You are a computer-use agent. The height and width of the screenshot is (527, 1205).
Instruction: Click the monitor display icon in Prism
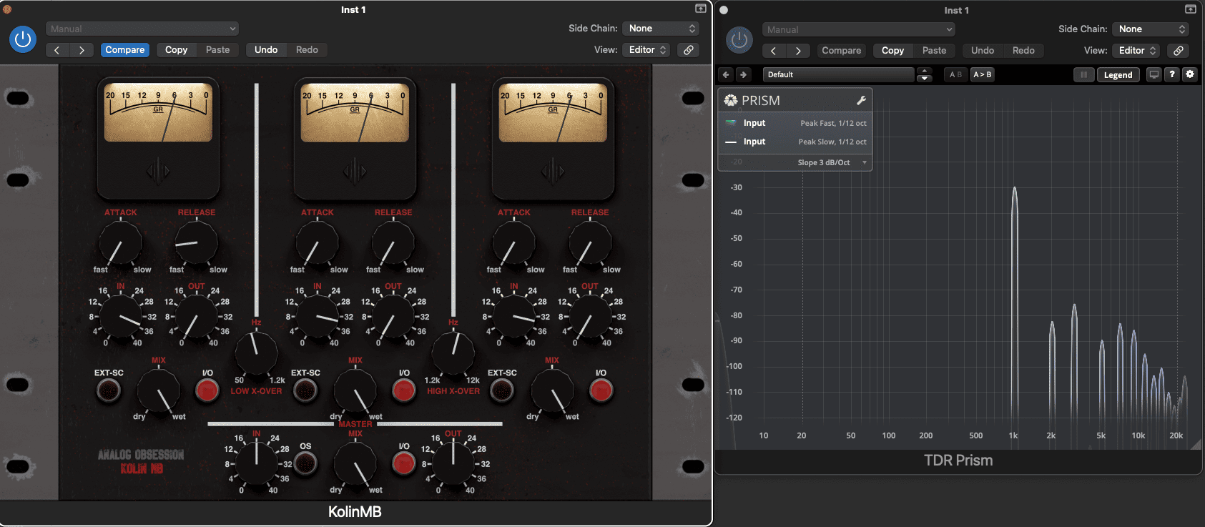[1154, 74]
